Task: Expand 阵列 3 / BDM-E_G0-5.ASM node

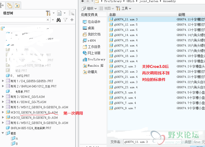Action: point(3,97)
